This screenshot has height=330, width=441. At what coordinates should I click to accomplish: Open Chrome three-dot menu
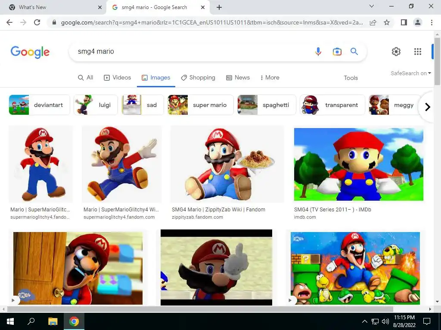[x=432, y=22]
